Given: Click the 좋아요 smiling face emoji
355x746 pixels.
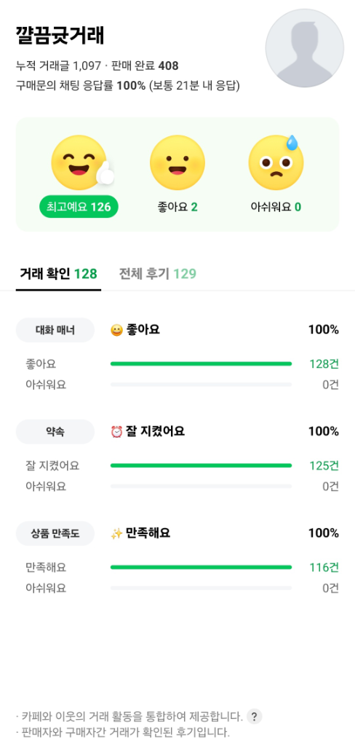Looking at the screenshot, I should [177, 162].
